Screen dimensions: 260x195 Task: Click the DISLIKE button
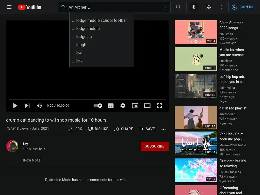tap(98, 129)
